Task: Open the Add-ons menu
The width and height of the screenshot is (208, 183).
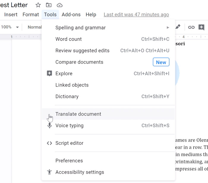Action: 71,15
